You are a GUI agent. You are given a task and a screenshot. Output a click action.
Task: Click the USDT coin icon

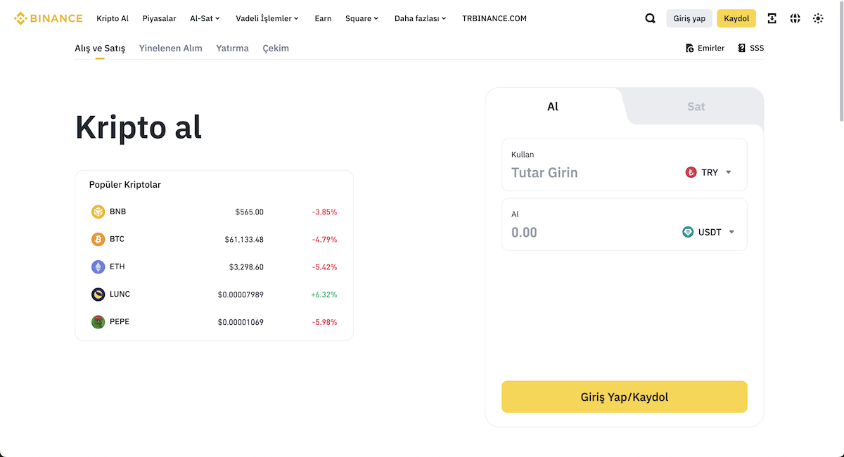click(687, 231)
